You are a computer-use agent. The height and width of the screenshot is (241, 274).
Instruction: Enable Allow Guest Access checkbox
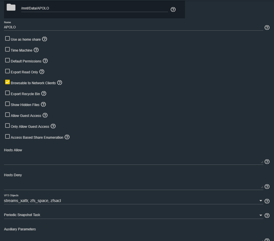coord(7,115)
